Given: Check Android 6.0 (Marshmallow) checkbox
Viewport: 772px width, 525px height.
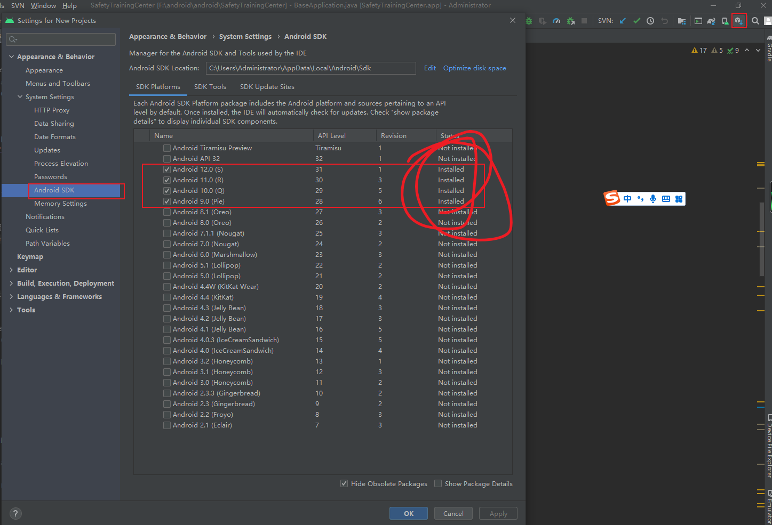Looking at the screenshot, I should [x=167, y=255].
